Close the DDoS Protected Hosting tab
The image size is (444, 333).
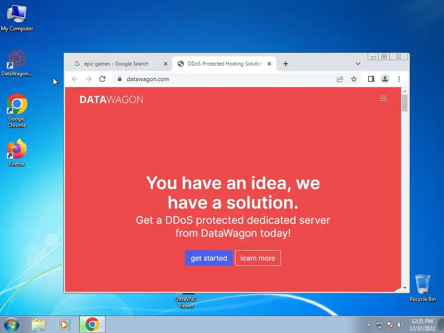pyautogui.click(x=269, y=64)
